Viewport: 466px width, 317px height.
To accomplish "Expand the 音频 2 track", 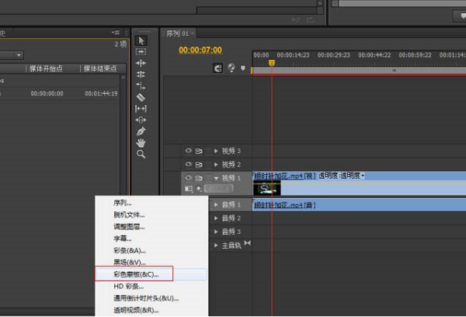I will [217, 218].
